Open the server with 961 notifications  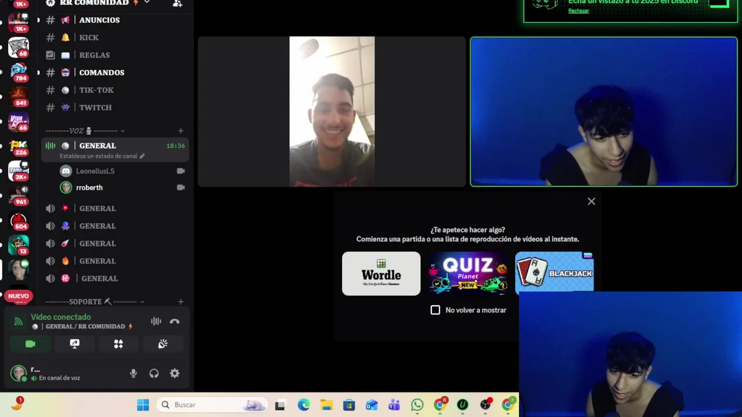[19, 196]
